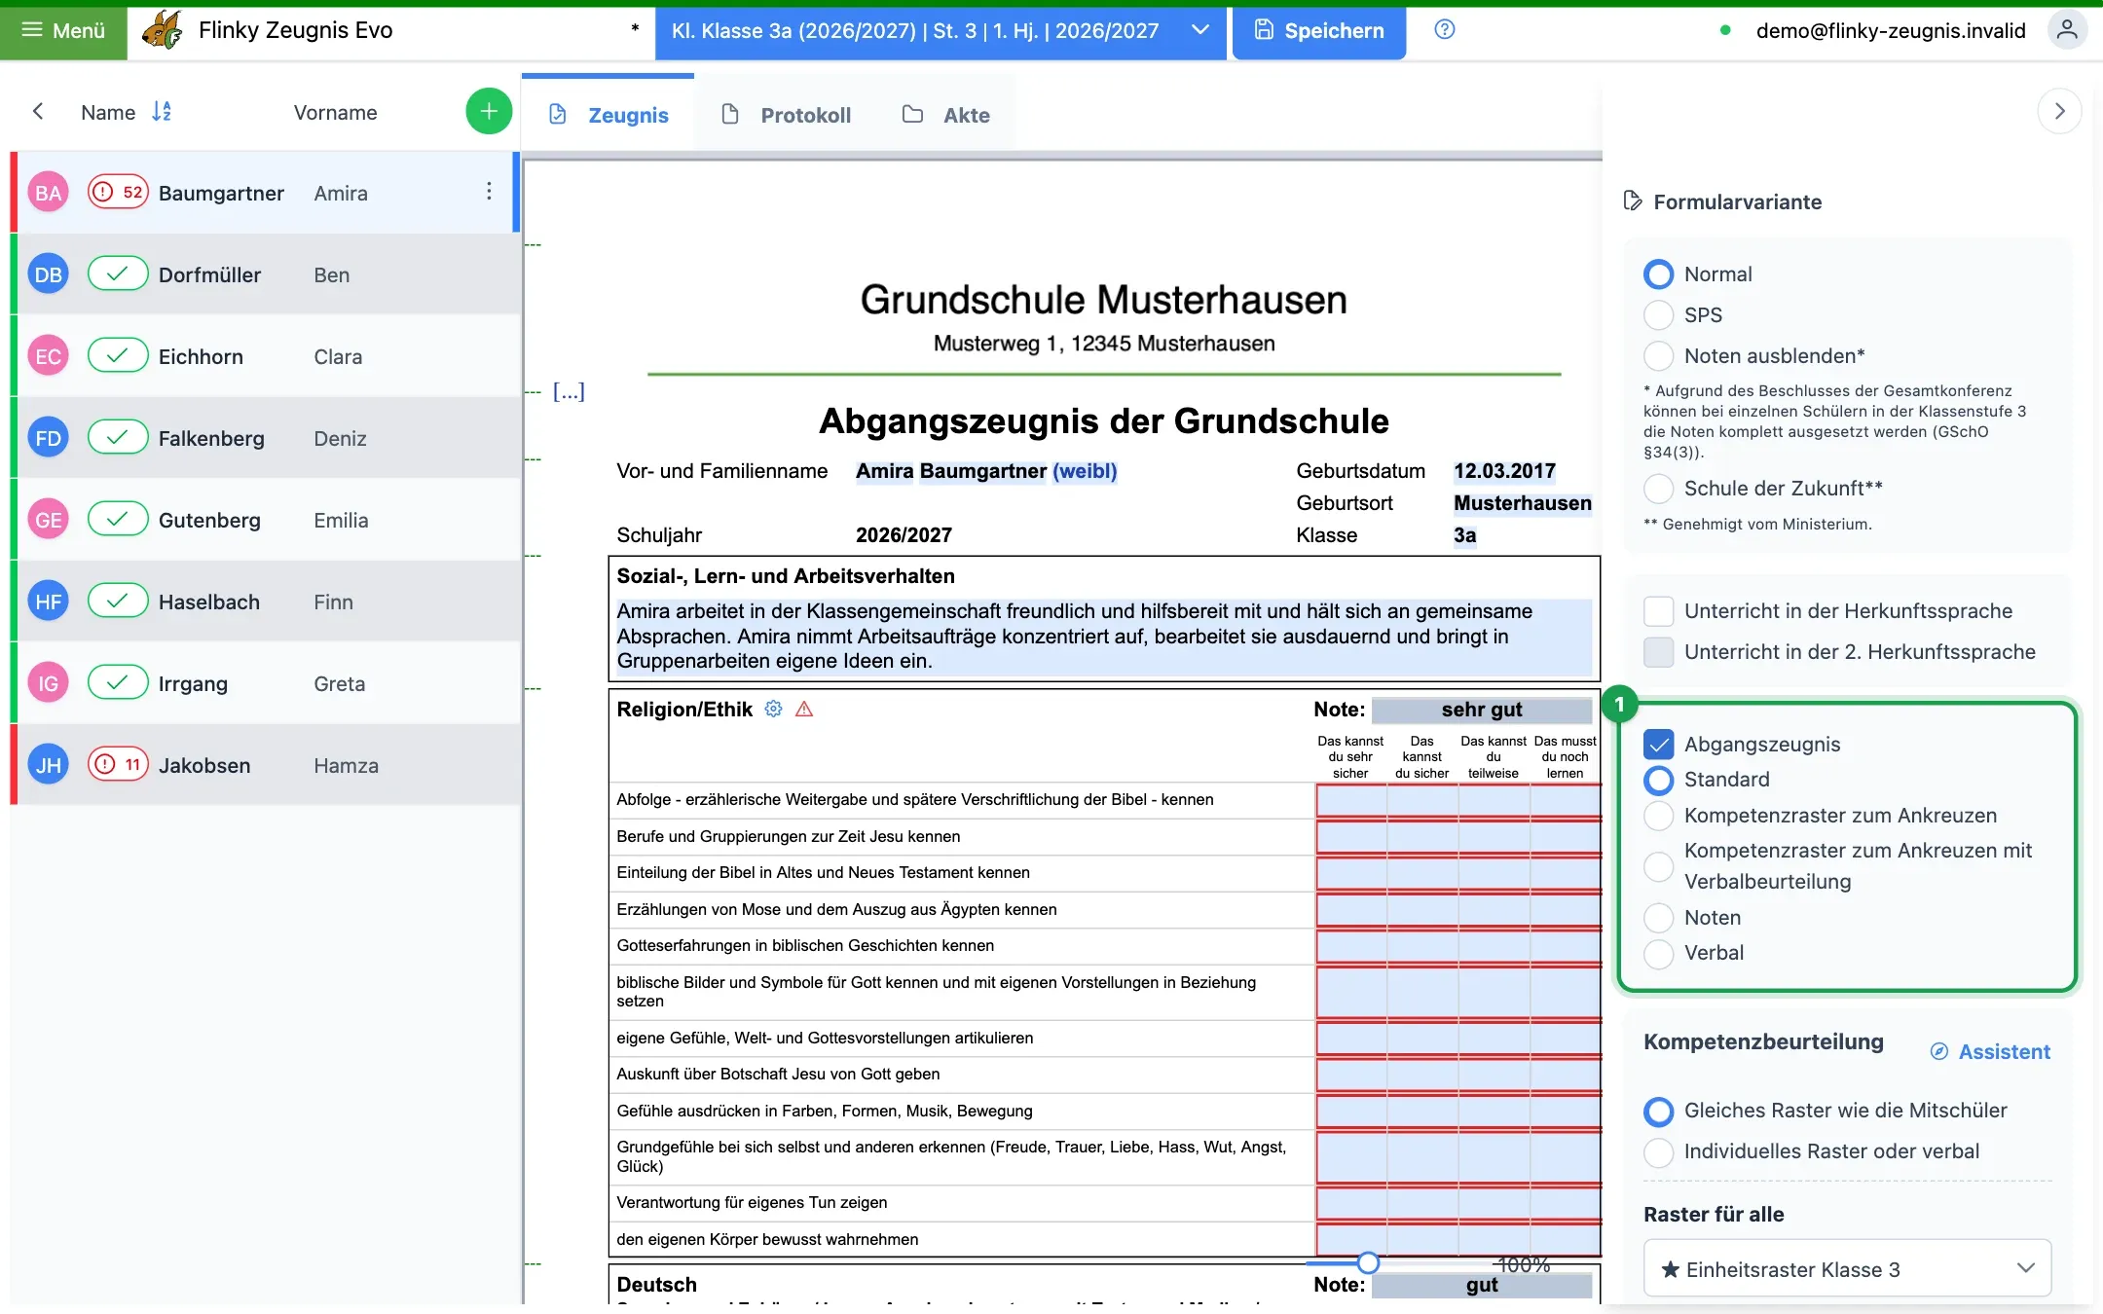Click the zoom slider handle
The image size is (2103, 1314).
1368,1263
